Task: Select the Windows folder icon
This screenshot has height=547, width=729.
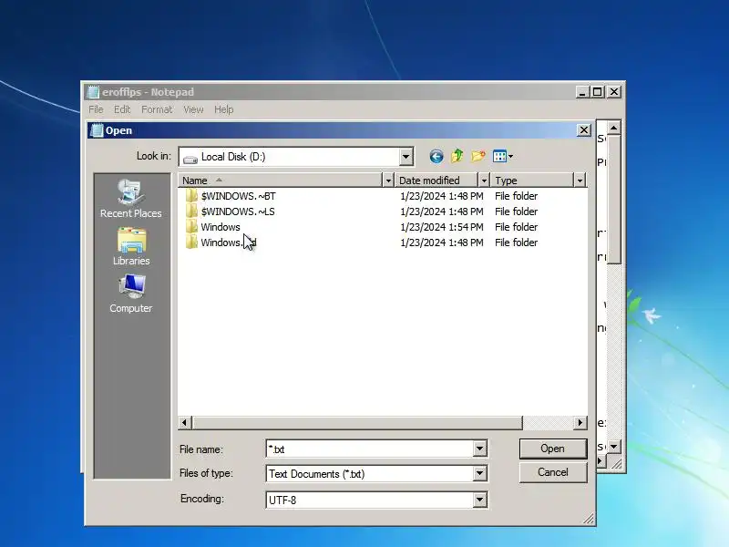Action: (x=191, y=227)
